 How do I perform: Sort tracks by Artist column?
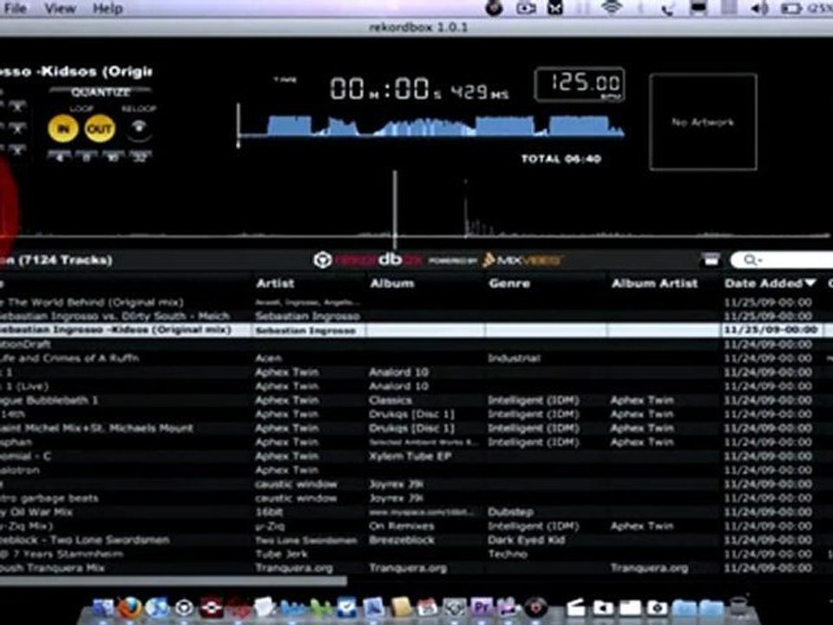(x=275, y=283)
